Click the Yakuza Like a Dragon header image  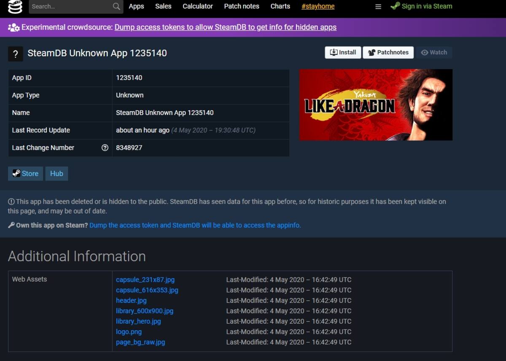[x=376, y=105]
